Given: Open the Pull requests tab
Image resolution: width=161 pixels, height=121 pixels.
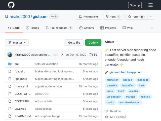Looking at the screenshot, I should (x=59, y=28).
